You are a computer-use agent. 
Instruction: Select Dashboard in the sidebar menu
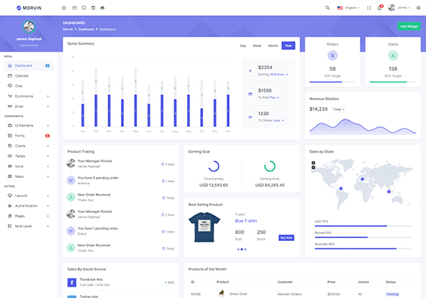pos(29,65)
